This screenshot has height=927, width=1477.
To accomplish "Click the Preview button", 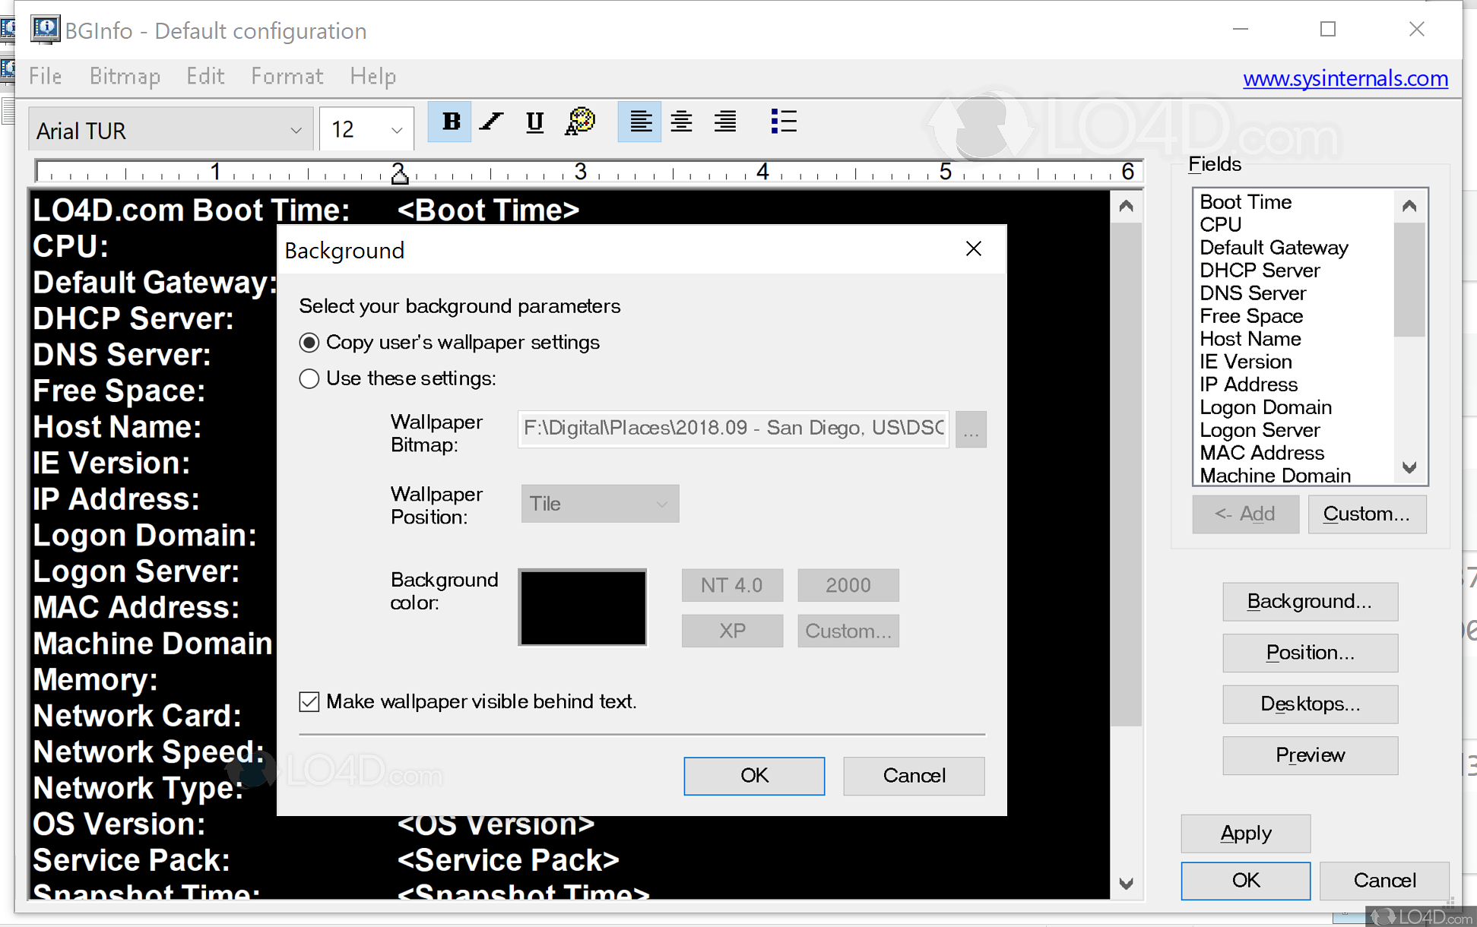I will (1310, 755).
